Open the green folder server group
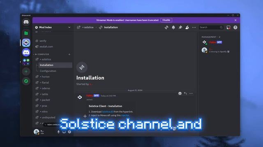Viewport: 263px width, 147px height. point(26,33)
